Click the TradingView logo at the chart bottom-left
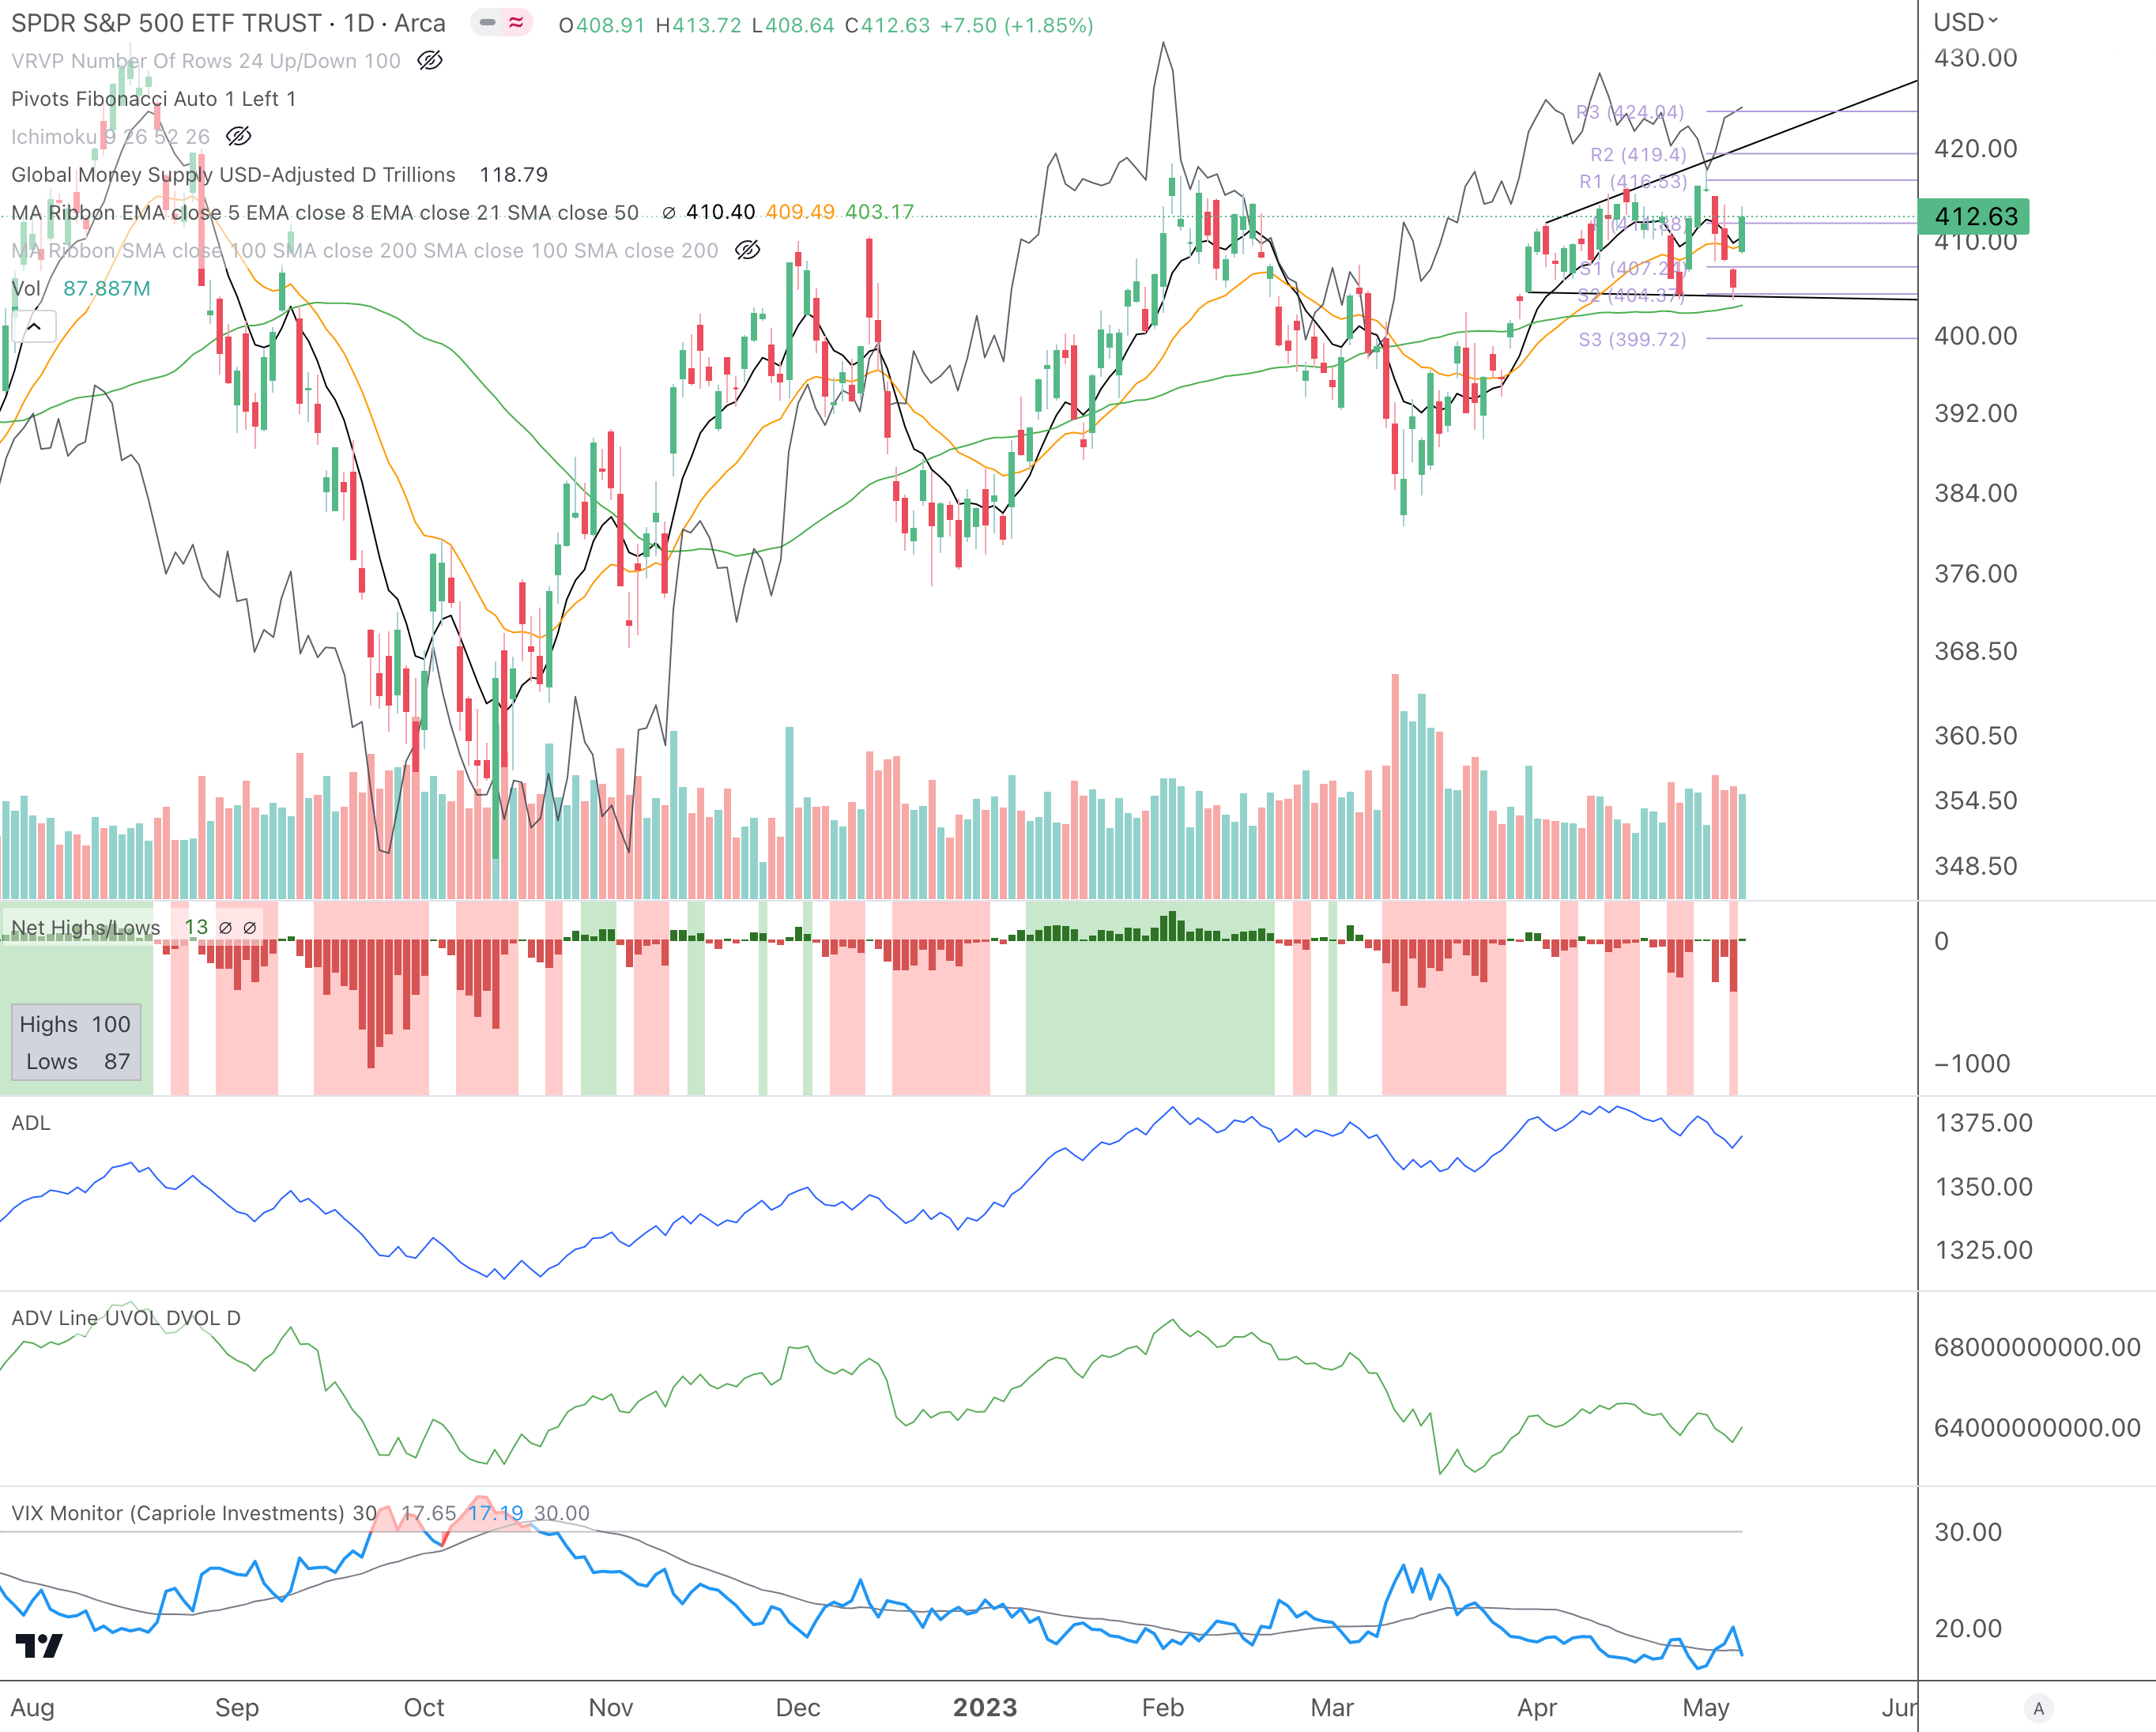The height and width of the screenshot is (1732, 2156). pyautogui.click(x=39, y=1645)
